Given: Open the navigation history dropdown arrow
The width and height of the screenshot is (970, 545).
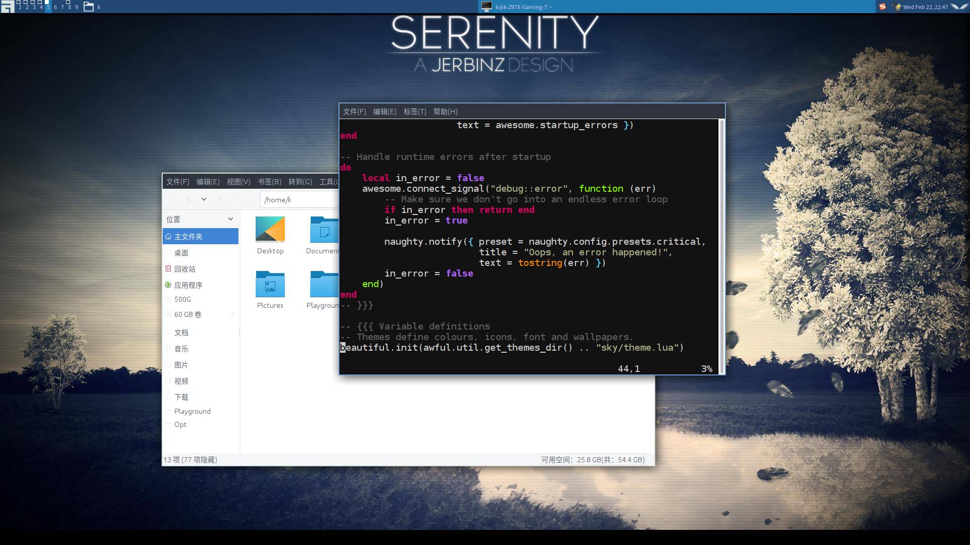Looking at the screenshot, I should point(204,199).
